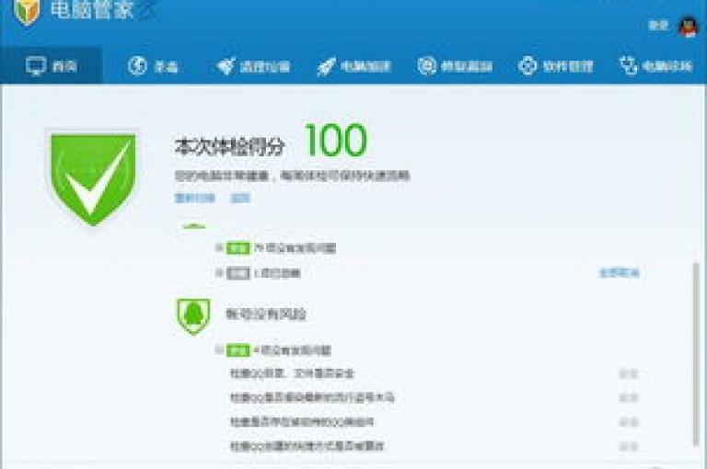
Task: Click the green tag on the 79项 row
Action: coord(238,247)
